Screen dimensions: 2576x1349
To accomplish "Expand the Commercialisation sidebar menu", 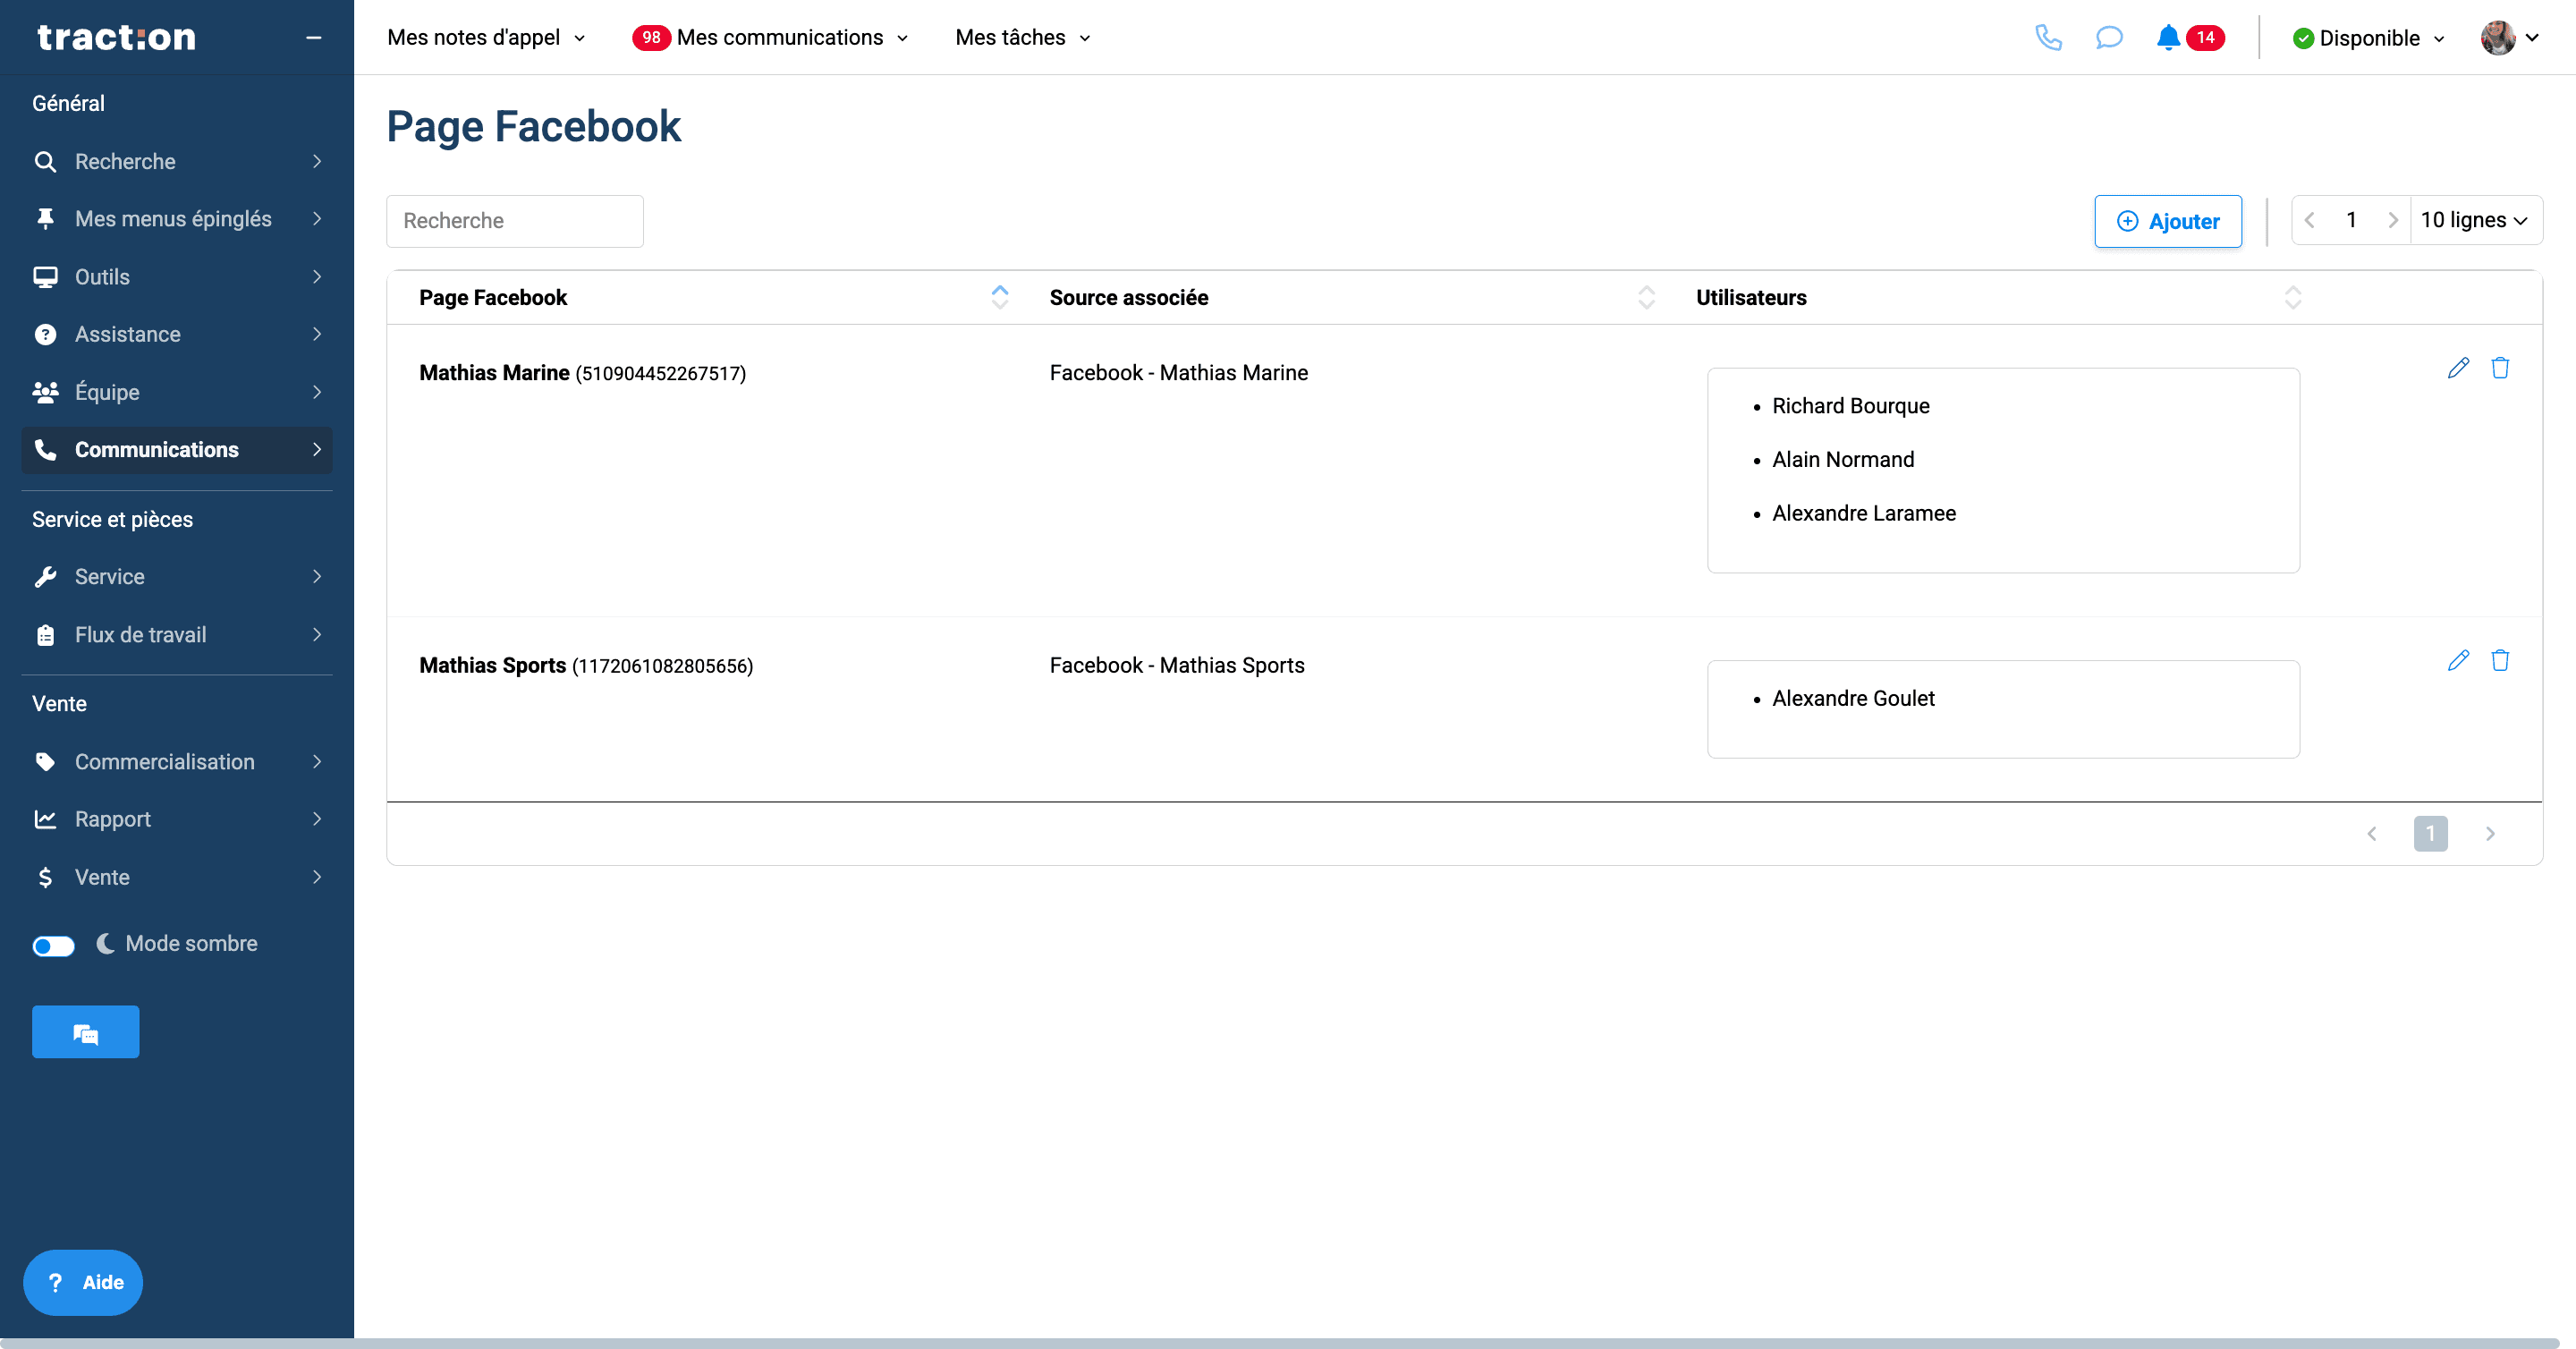I will coord(177,762).
